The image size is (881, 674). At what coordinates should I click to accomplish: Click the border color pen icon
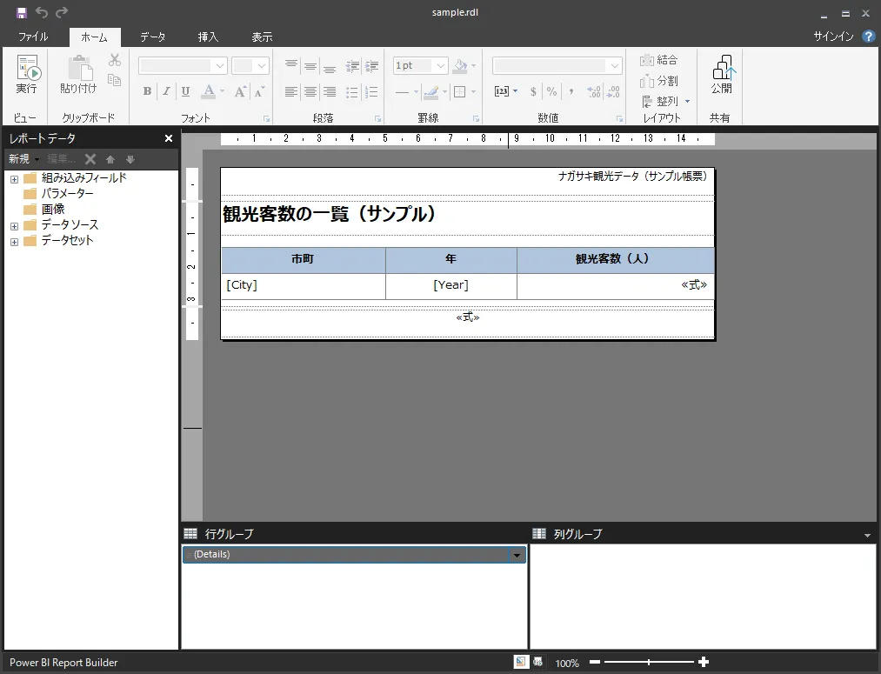tap(431, 91)
